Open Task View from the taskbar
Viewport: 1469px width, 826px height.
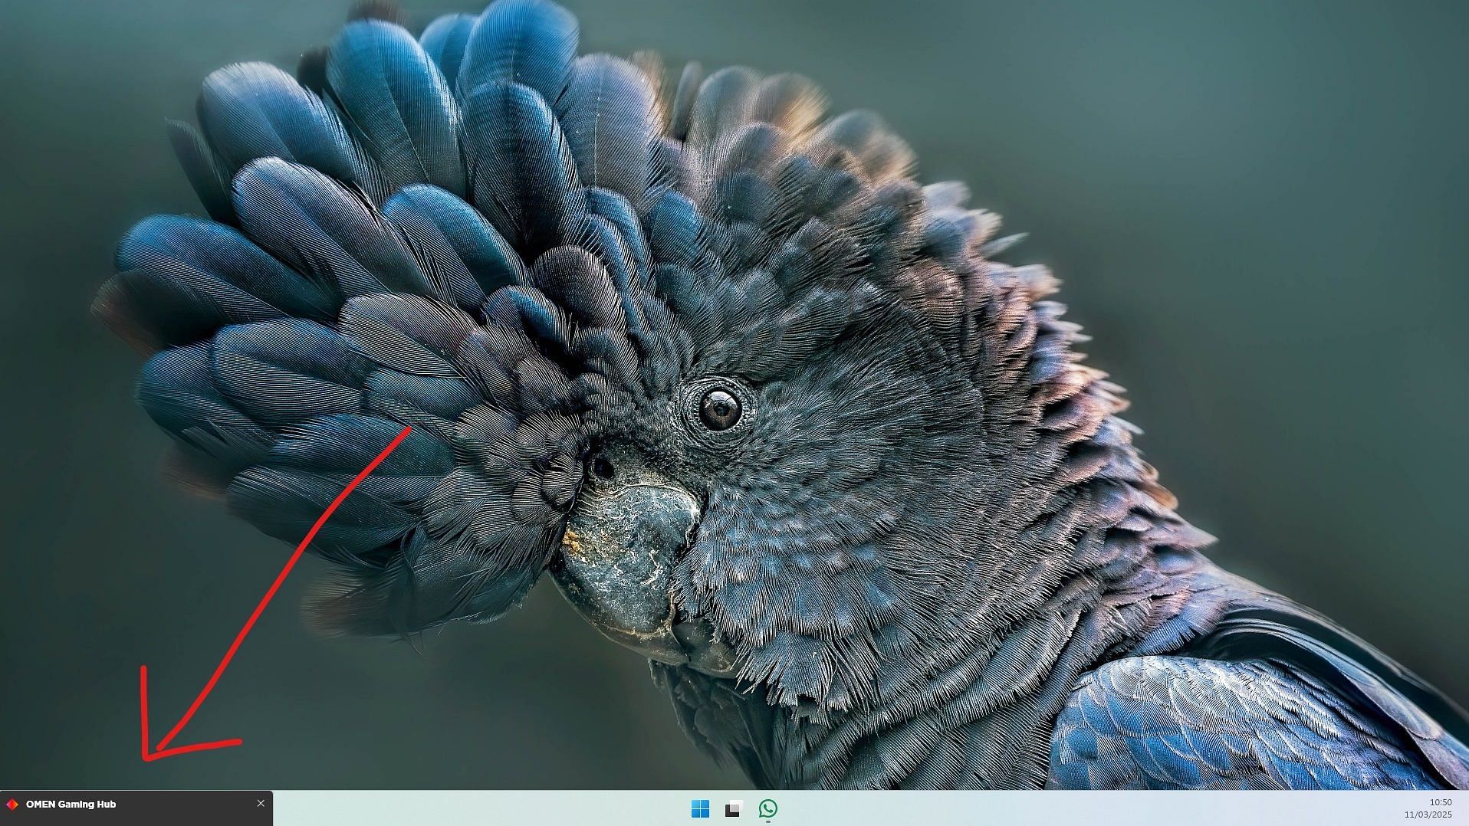click(x=734, y=808)
